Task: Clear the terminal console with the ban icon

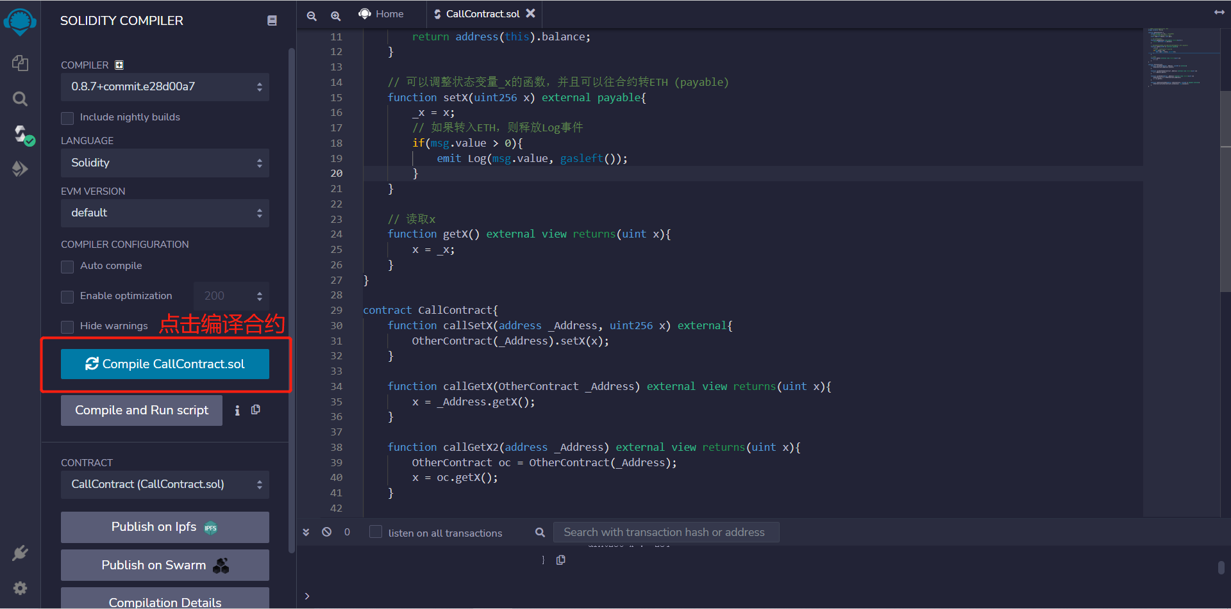Action: click(x=327, y=532)
